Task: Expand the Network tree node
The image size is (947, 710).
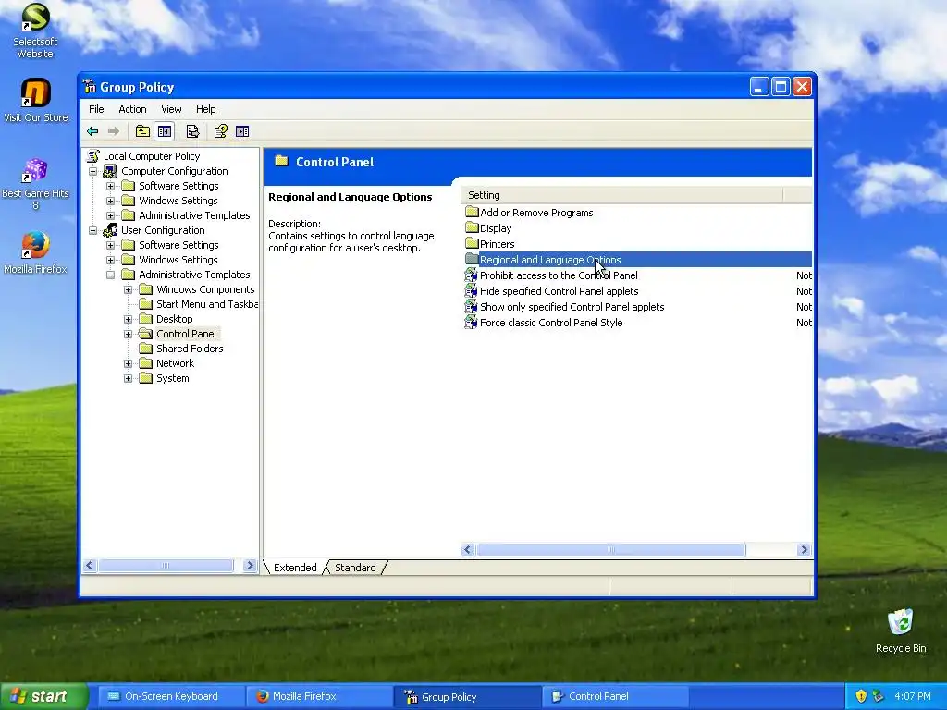Action: click(x=128, y=363)
